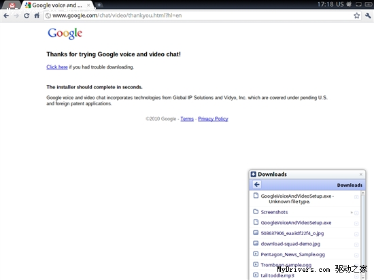Open a new tab with plus button
The height and width of the screenshot is (280, 374).
[99, 5]
